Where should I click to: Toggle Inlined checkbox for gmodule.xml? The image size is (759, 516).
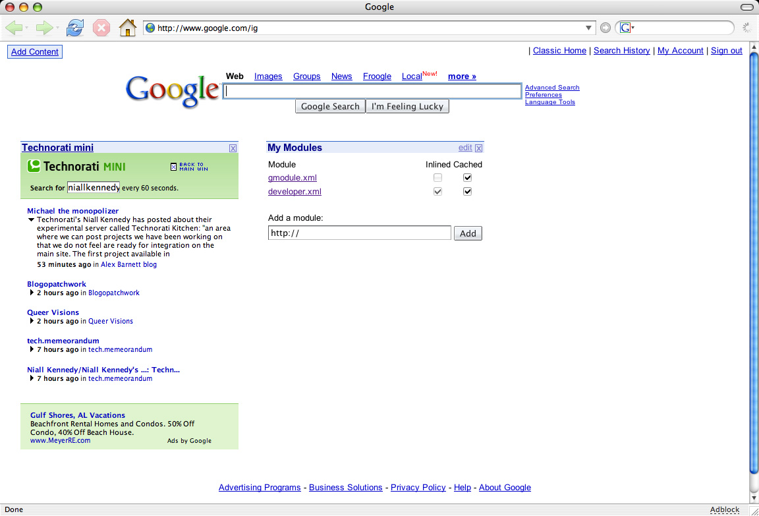437,178
